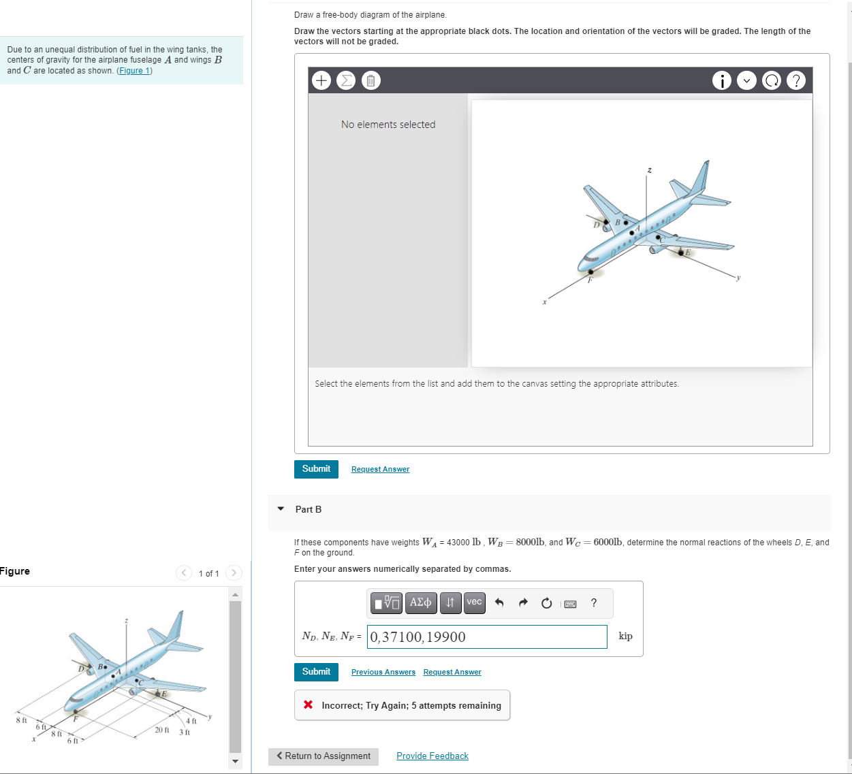The height and width of the screenshot is (774, 852).
Task: Click the Greek symbols (ΑΣφ) icon
Action: [x=421, y=603]
